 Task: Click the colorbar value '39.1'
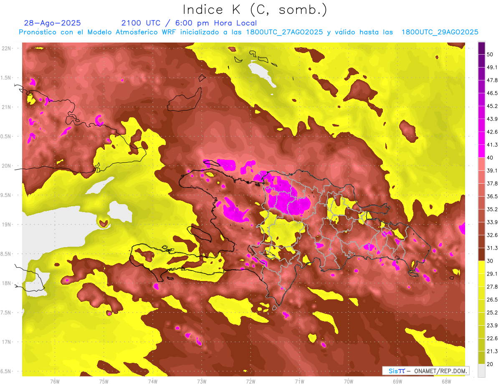(x=492, y=170)
